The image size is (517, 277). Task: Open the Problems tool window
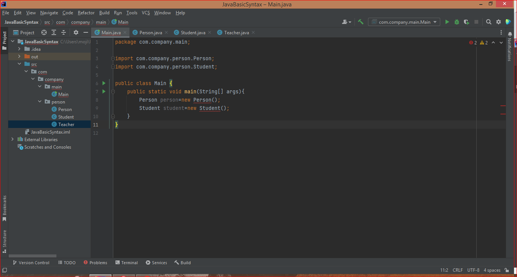pos(96,263)
